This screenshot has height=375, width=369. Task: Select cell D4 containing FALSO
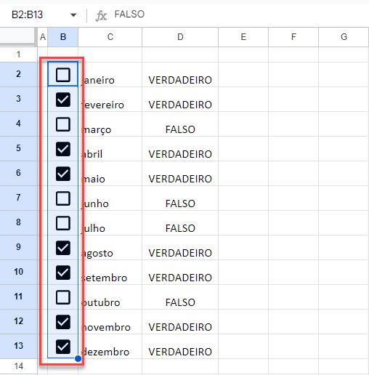(x=180, y=124)
